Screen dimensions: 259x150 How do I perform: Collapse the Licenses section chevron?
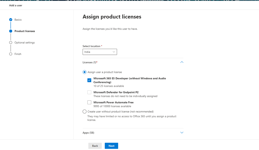pos(182,62)
